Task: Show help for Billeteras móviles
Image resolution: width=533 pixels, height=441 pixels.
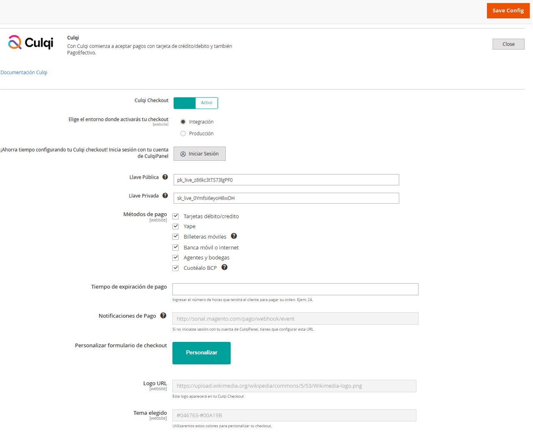Action: (234, 236)
